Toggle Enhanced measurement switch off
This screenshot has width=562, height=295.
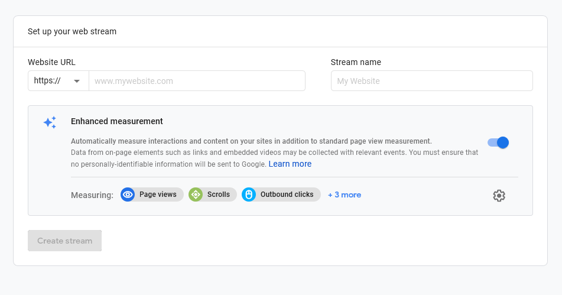498,142
